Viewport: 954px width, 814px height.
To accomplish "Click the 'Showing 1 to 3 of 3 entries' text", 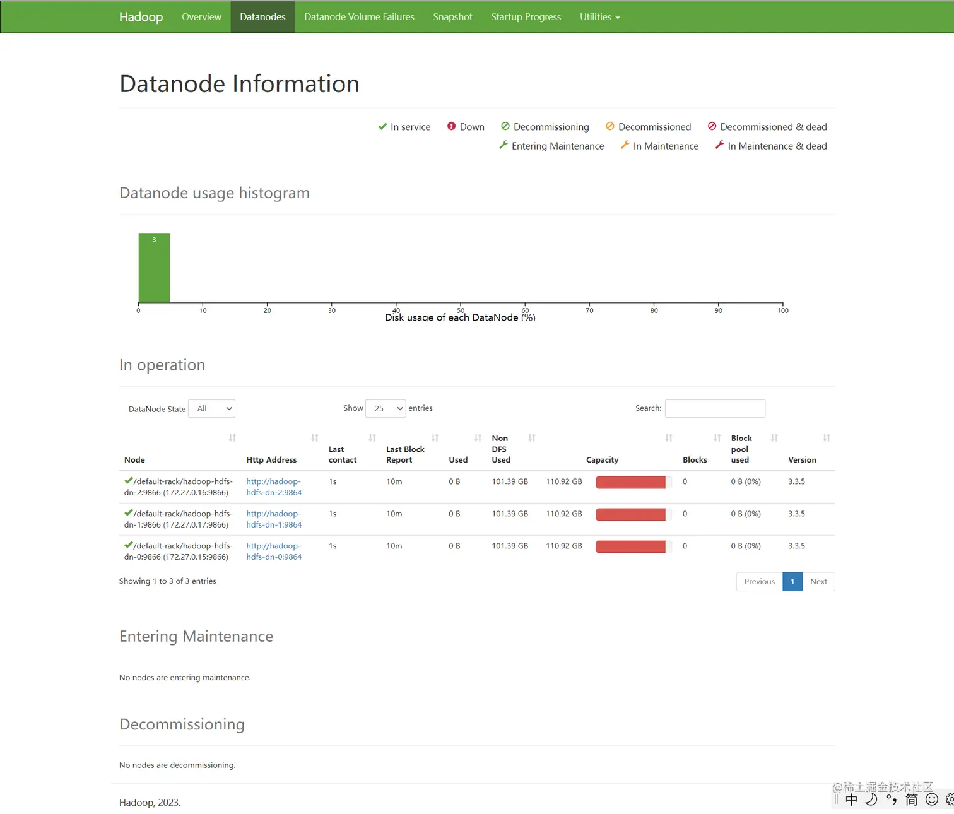I will coord(168,581).
